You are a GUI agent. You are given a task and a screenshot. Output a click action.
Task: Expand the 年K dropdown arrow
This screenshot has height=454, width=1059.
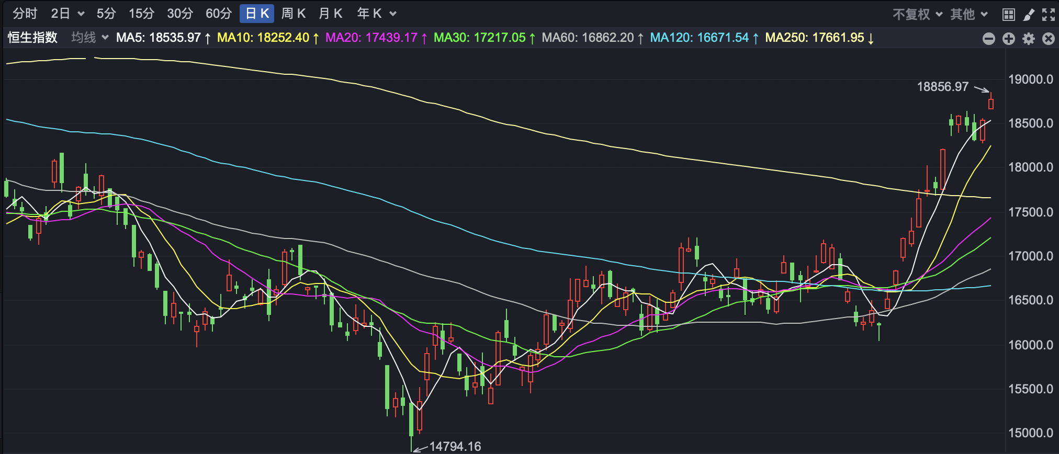tap(393, 14)
